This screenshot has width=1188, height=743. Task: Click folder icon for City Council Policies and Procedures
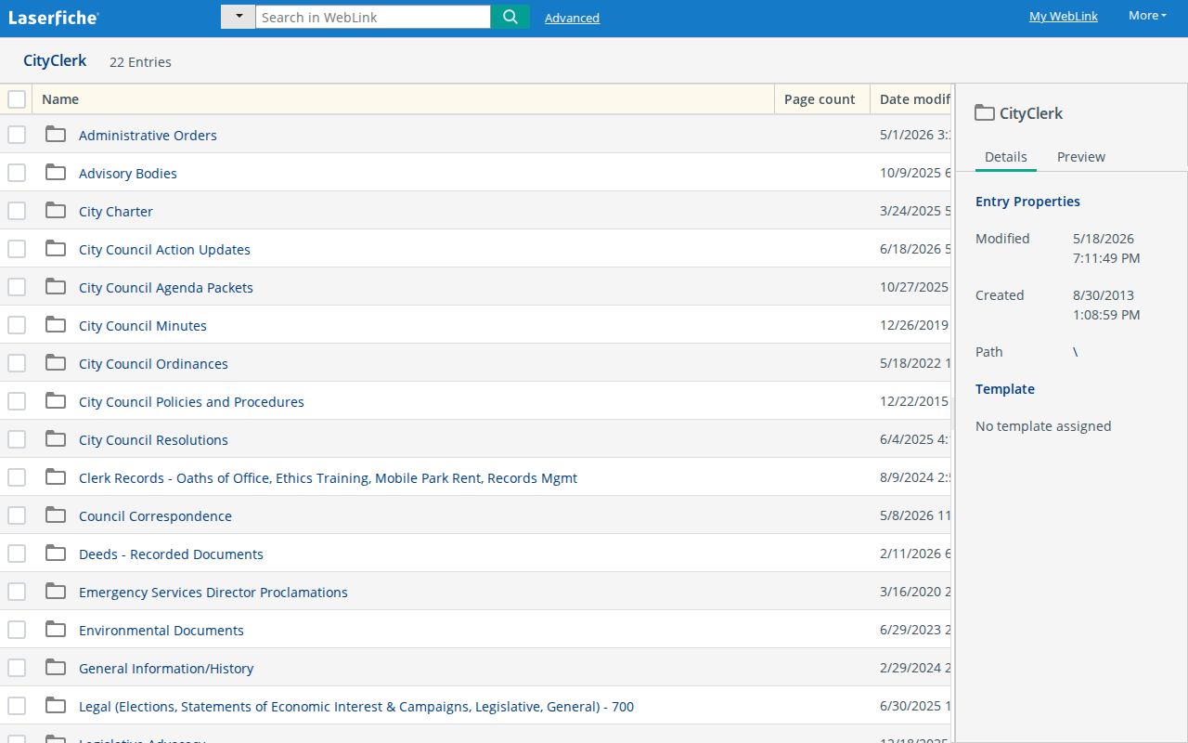(56, 400)
